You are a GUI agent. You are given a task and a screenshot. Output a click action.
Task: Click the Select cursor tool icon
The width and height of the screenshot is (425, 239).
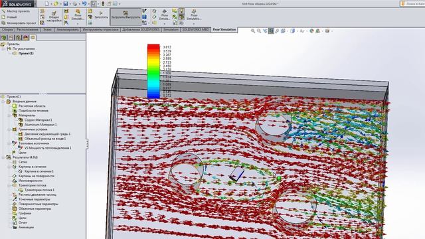tap(94, 4)
